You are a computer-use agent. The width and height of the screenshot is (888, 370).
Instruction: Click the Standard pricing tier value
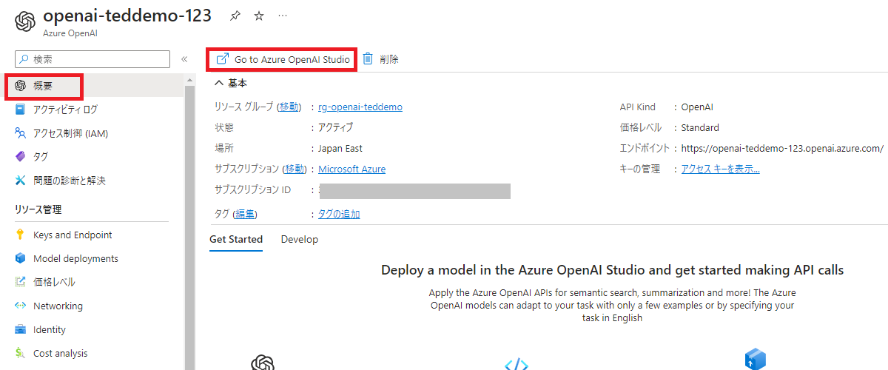point(700,127)
